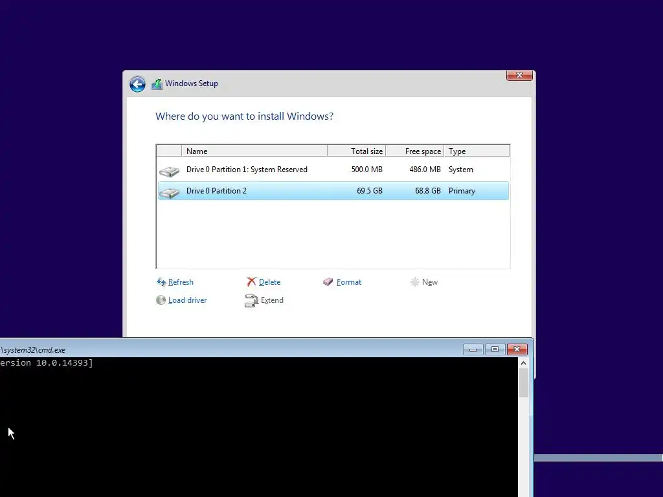Sort by the Total size column header
663x497 pixels.
click(x=357, y=151)
